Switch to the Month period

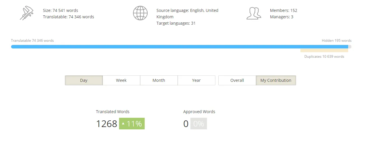point(159,80)
